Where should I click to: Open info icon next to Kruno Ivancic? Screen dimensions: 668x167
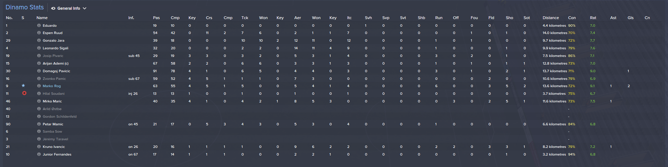(39, 147)
